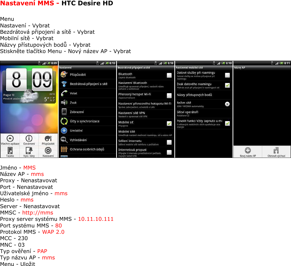Toggle Zvuk datového roamingu checkbox

227,86
